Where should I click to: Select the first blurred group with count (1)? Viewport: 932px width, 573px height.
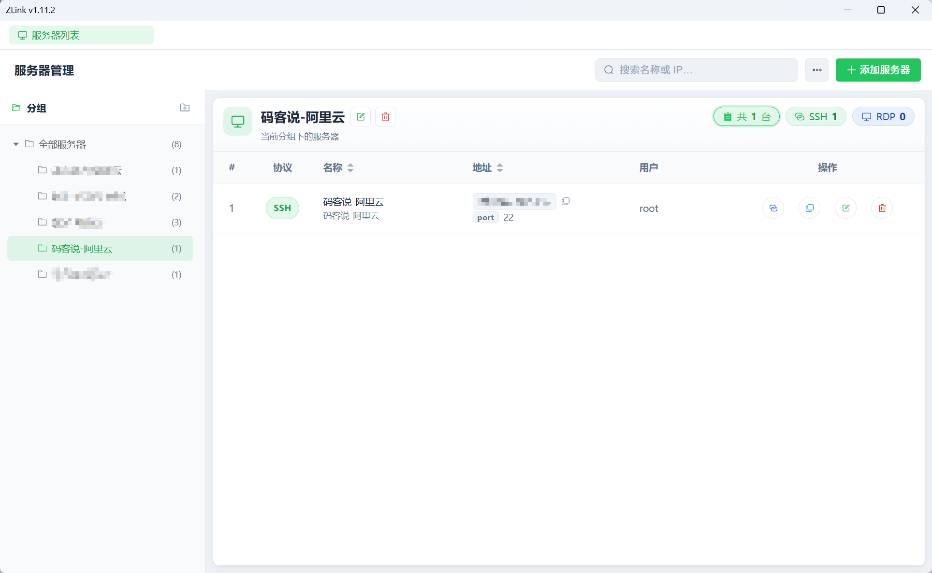100,170
